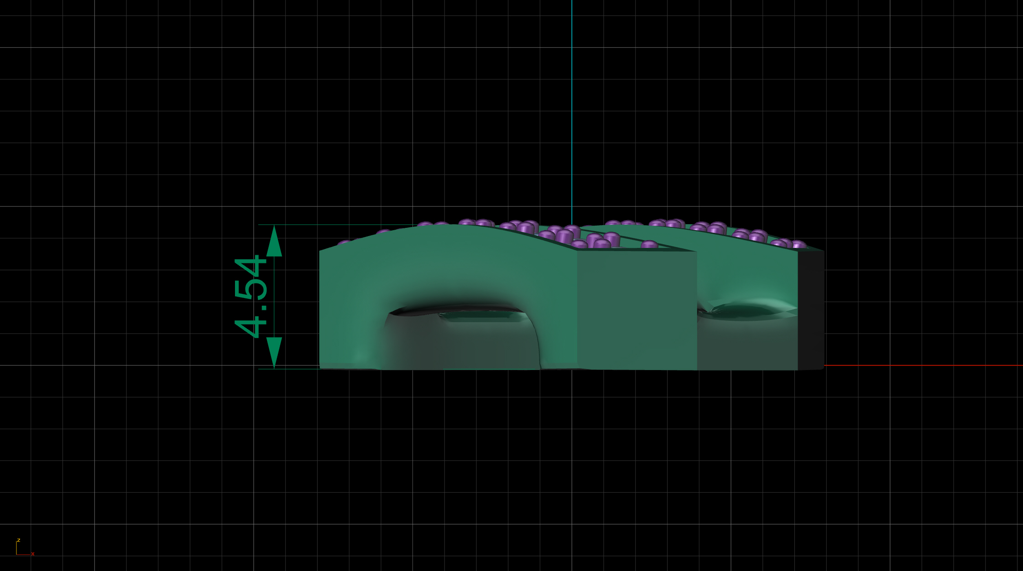This screenshot has width=1023, height=571.
Task: Click the XZ axis indicator gizmo
Action: (25, 547)
